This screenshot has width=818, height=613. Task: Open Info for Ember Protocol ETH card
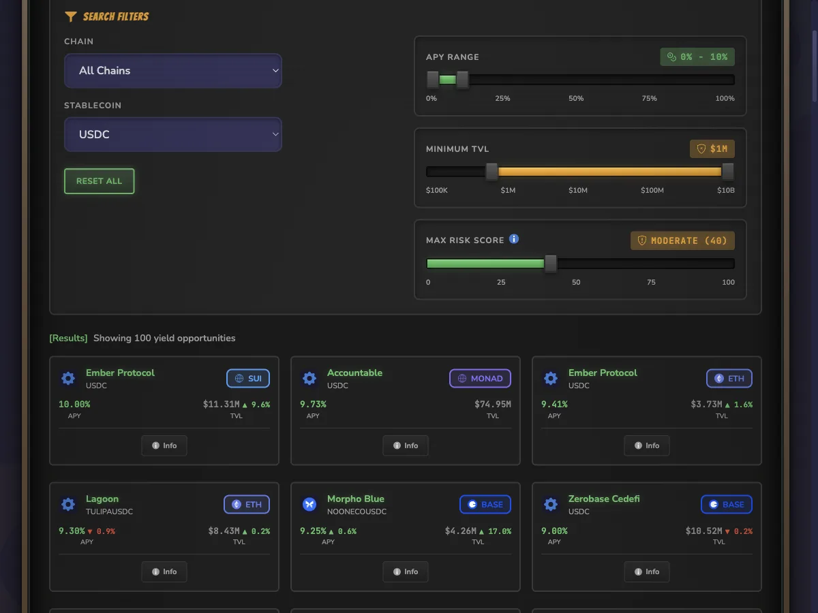(x=647, y=445)
